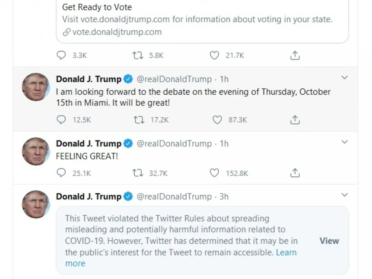Click the FEELING GREAT tweet profile picture
Viewport: 372px width, 279px height.
point(36,151)
